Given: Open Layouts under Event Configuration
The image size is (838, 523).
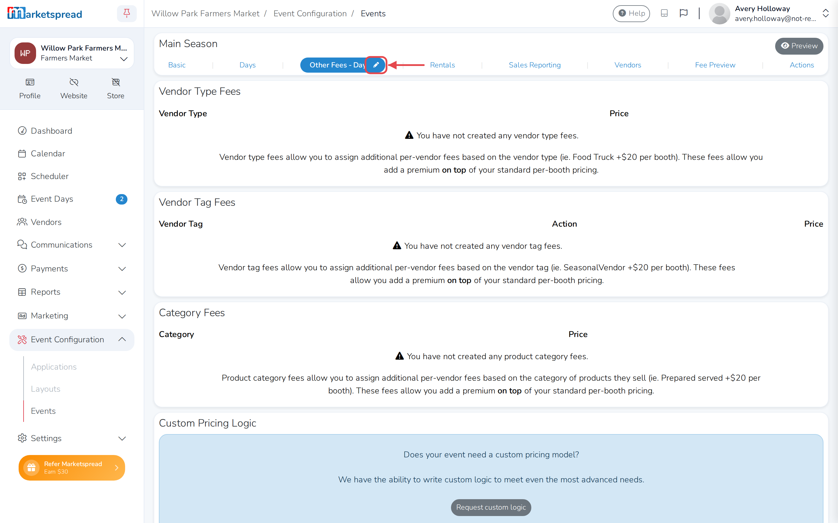Looking at the screenshot, I should (x=45, y=389).
